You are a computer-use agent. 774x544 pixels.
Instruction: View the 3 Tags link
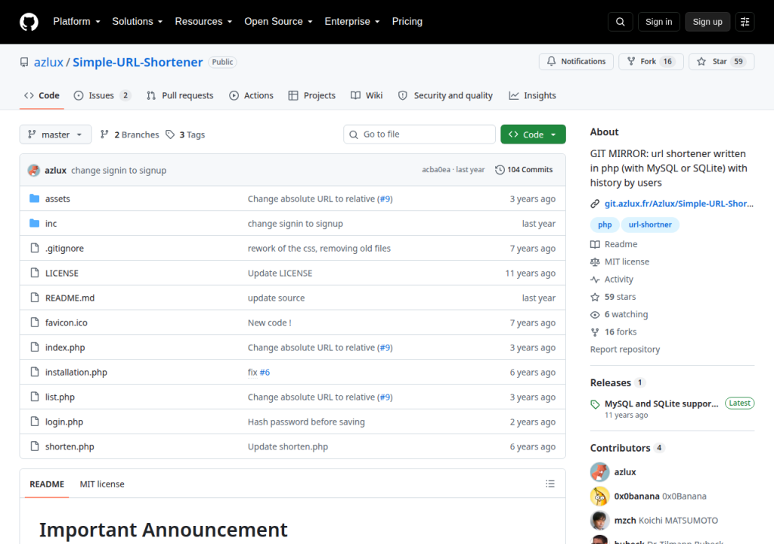[186, 134]
